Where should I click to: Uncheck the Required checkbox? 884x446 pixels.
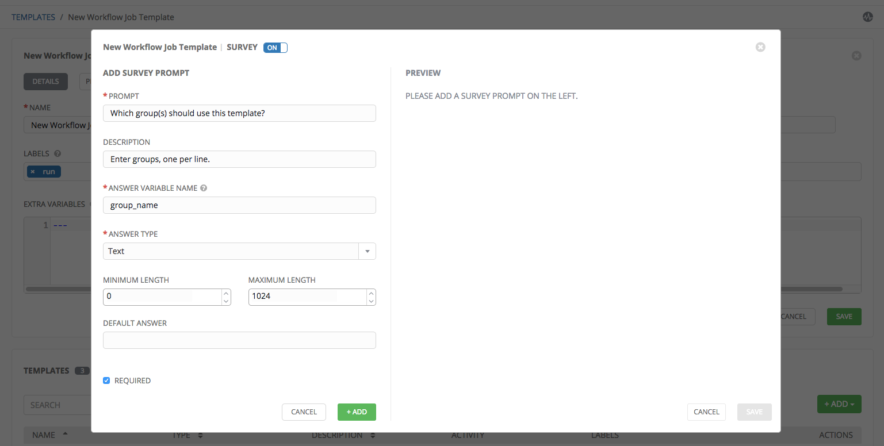(x=106, y=380)
